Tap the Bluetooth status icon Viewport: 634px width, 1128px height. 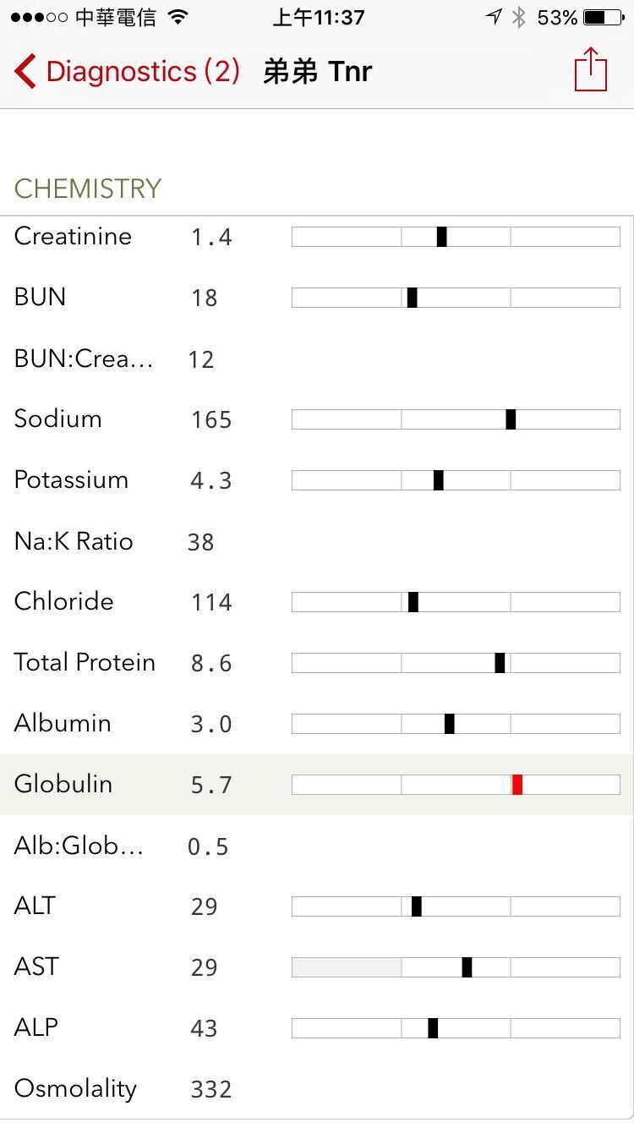pyautogui.click(x=519, y=18)
